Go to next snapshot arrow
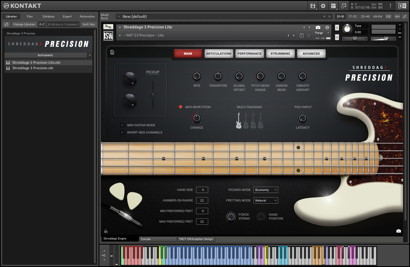 tap(294, 36)
